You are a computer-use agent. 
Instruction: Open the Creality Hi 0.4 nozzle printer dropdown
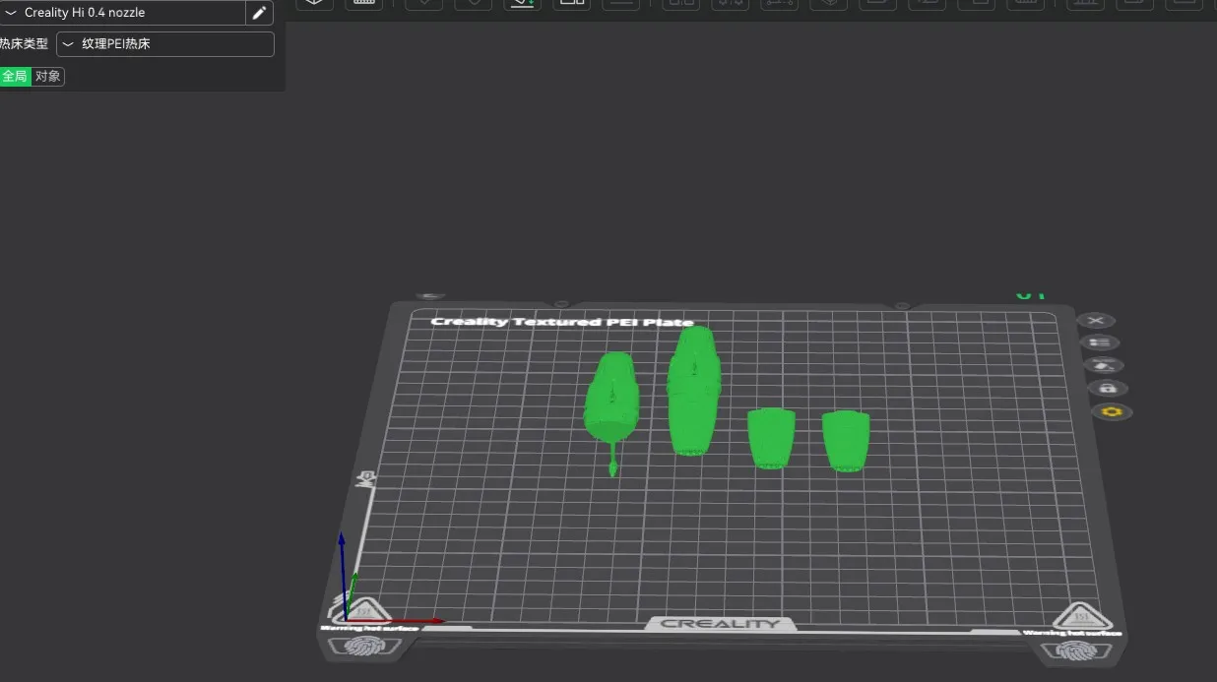[x=122, y=13]
